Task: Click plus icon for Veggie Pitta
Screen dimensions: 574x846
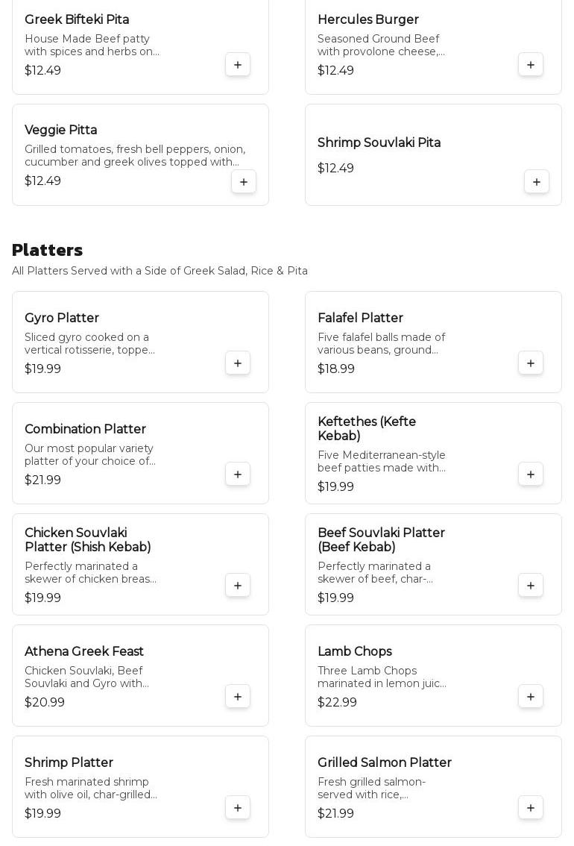Action: point(244,182)
